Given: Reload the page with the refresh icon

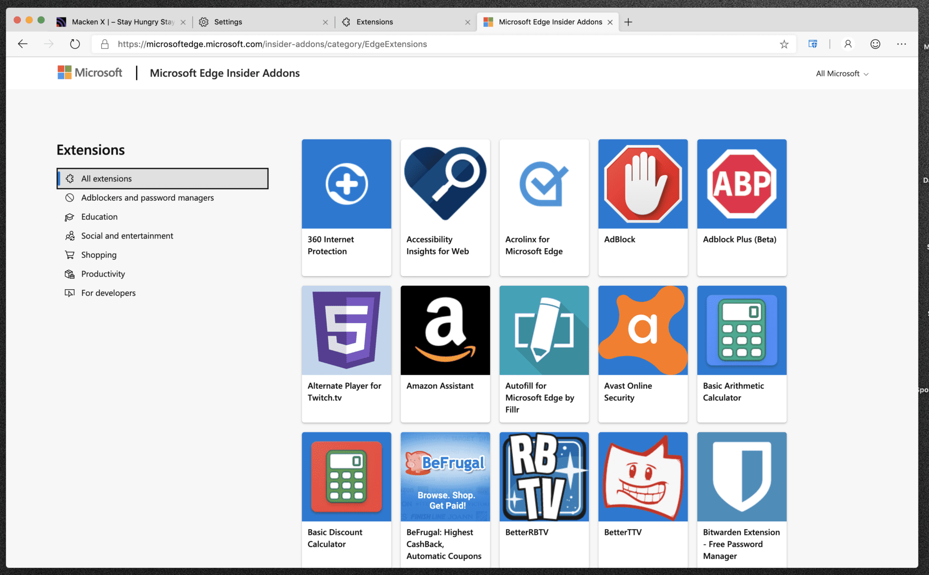Looking at the screenshot, I should pos(75,44).
